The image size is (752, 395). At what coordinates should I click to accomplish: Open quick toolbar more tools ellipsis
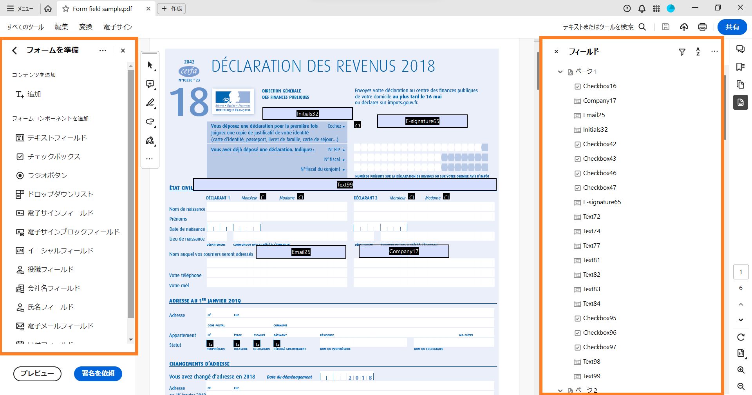coord(149,159)
